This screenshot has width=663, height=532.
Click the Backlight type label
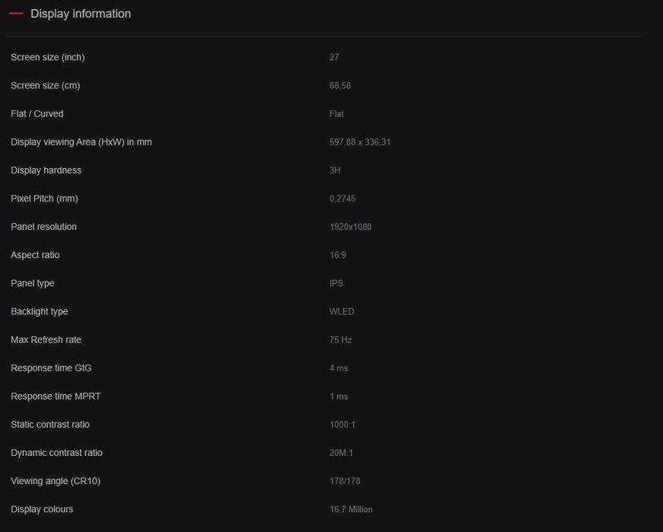tap(40, 311)
